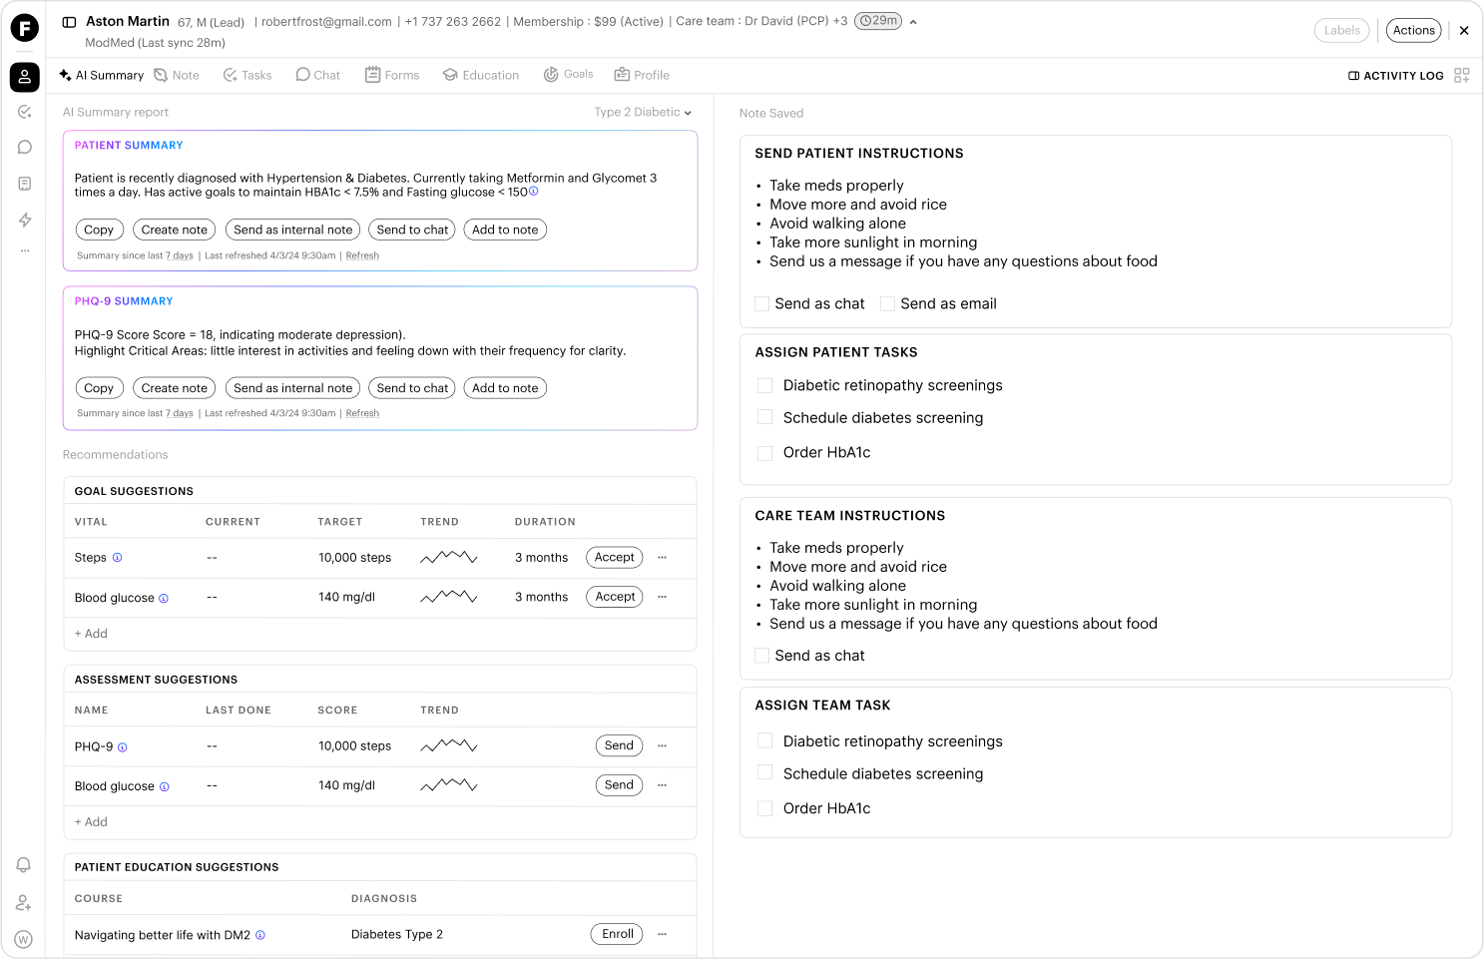Click the add user icon in sidebar
1484x959 pixels.
pyautogui.click(x=24, y=903)
